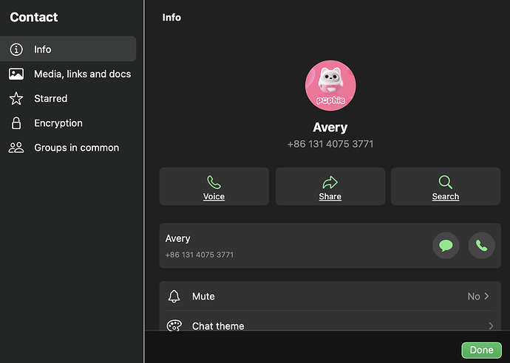Screen dimensions: 510x363
Task: Start a Voice call with Avery
Action: (214, 187)
